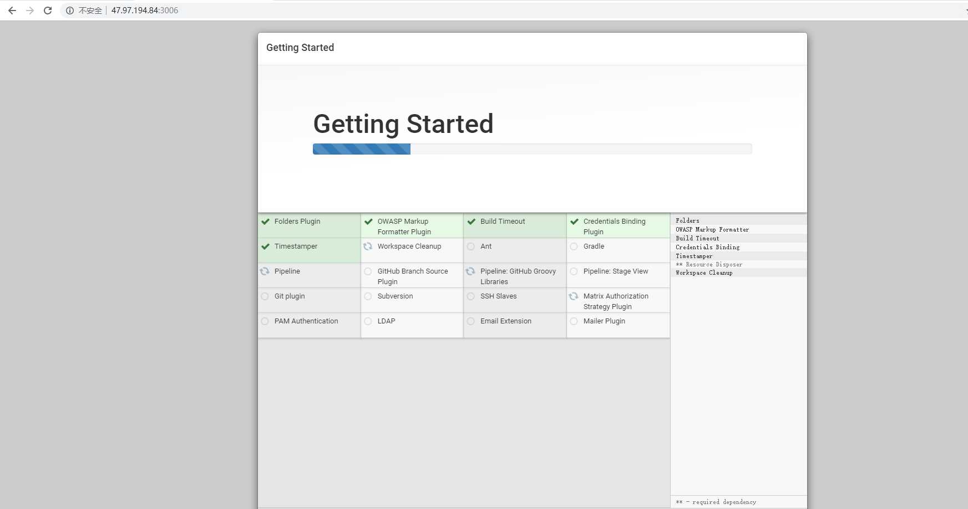Select Workspace Cleanup in the install log
The width and height of the screenshot is (968, 509).
(x=704, y=273)
